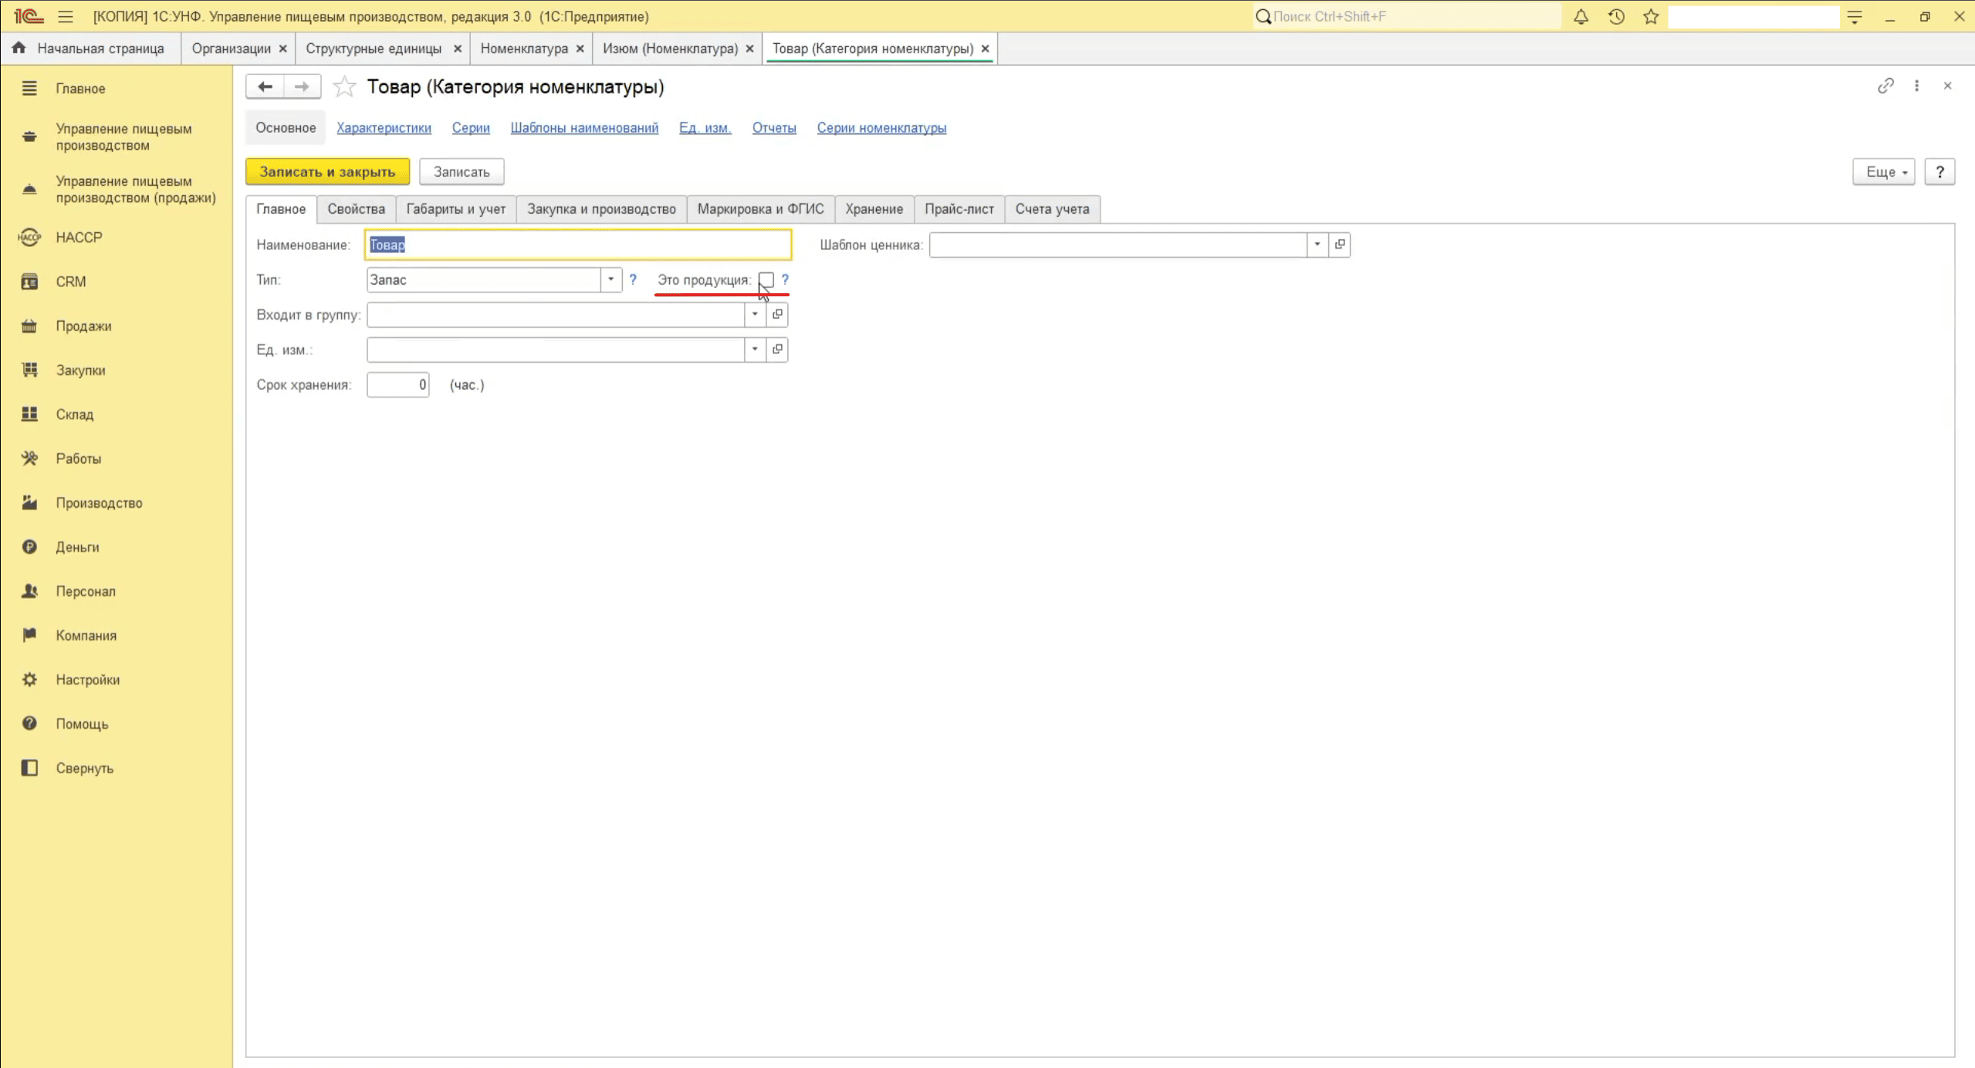Switch to Габариты и учет tab
This screenshot has height=1068, width=1975.
pyautogui.click(x=456, y=209)
